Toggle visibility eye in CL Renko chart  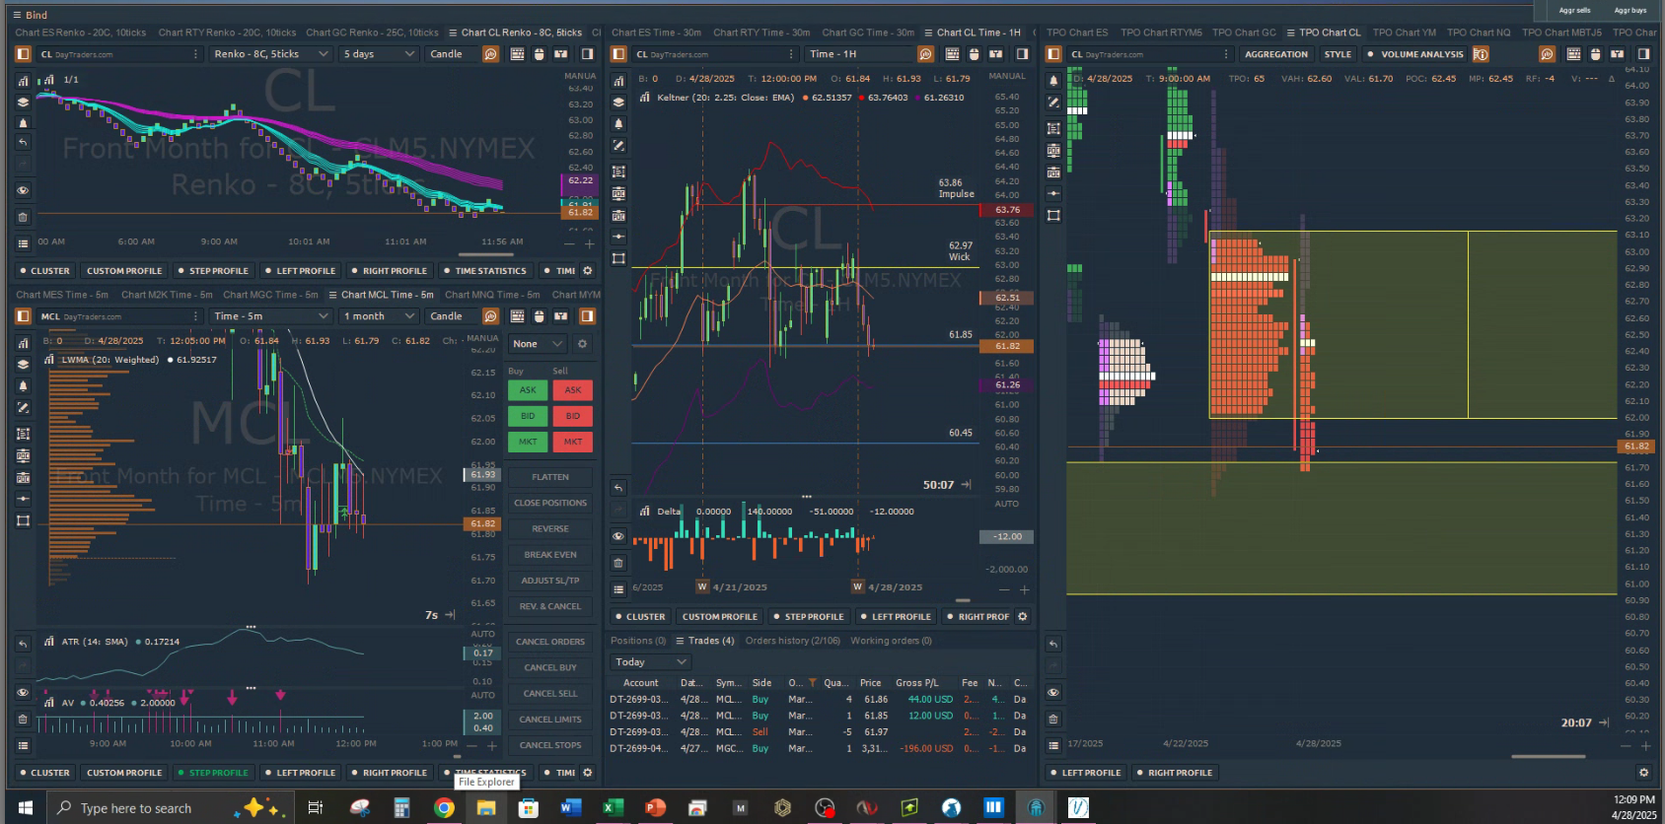click(x=23, y=190)
